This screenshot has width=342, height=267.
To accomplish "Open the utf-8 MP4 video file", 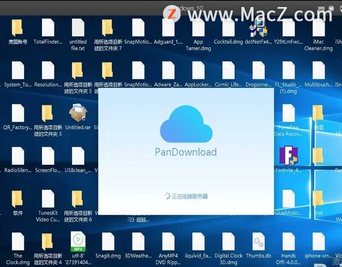I will (x=78, y=242).
